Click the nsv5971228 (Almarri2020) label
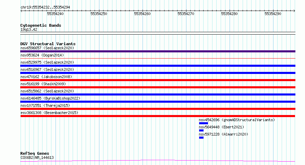 [x=223, y=134]
